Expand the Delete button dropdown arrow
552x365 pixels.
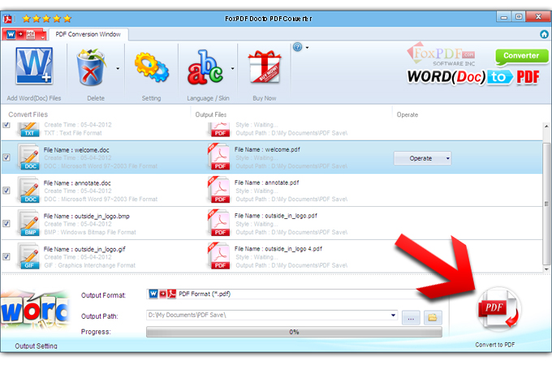pyautogui.click(x=118, y=68)
